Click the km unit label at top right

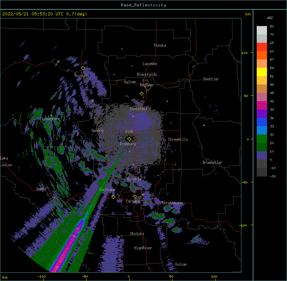(x=248, y=14)
